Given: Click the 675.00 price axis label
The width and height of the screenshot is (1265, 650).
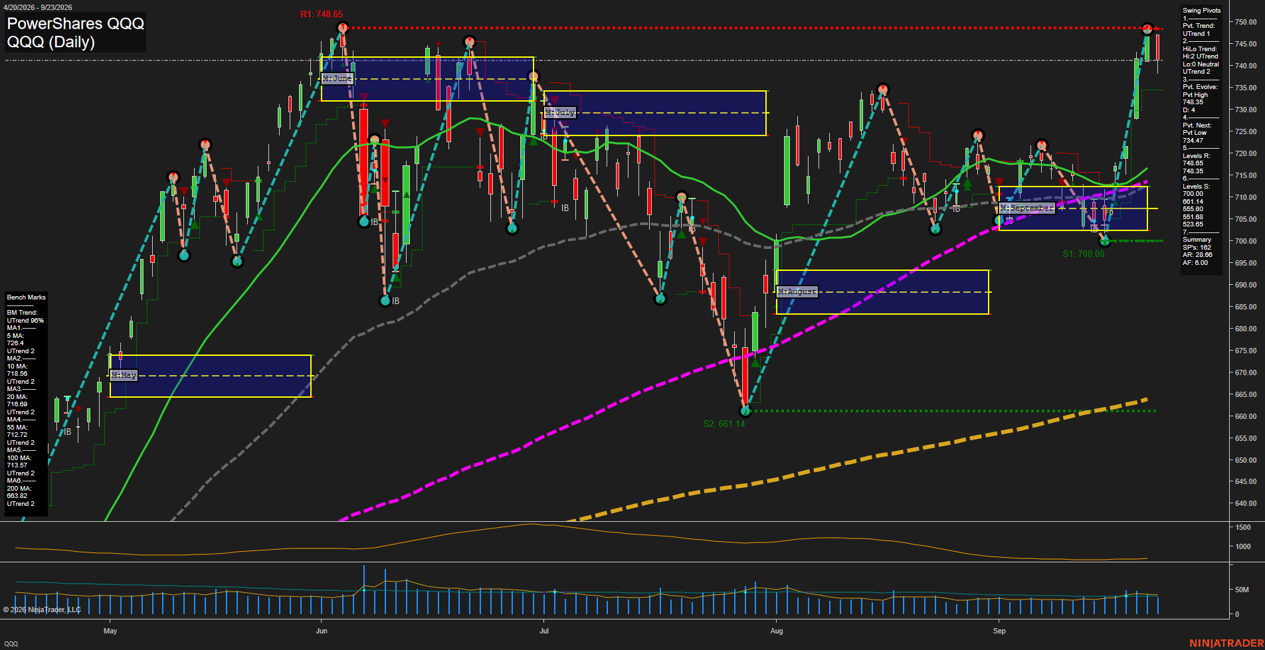Looking at the screenshot, I should coord(1246,351).
